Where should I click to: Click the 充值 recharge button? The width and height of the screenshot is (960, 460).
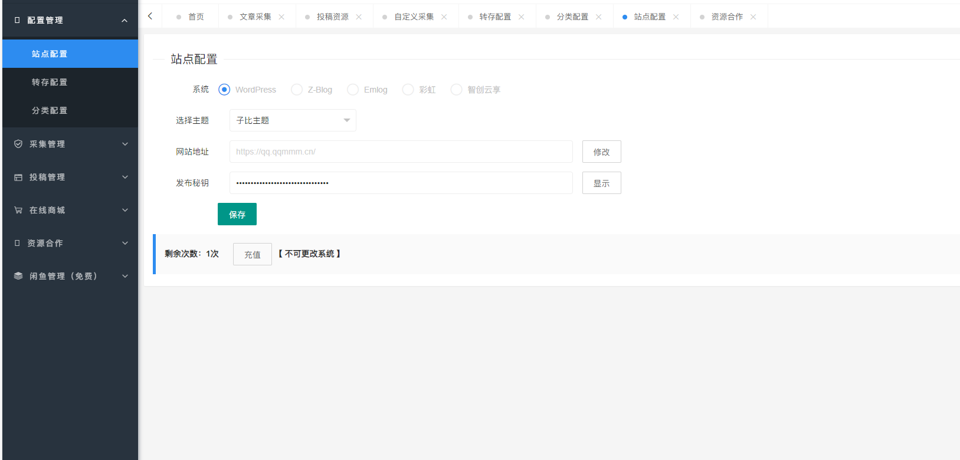point(252,254)
